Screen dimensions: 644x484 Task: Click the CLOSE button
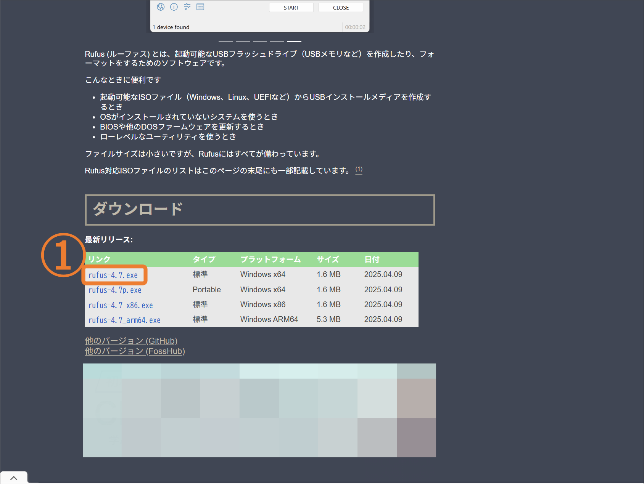click(x=341, y=8)
